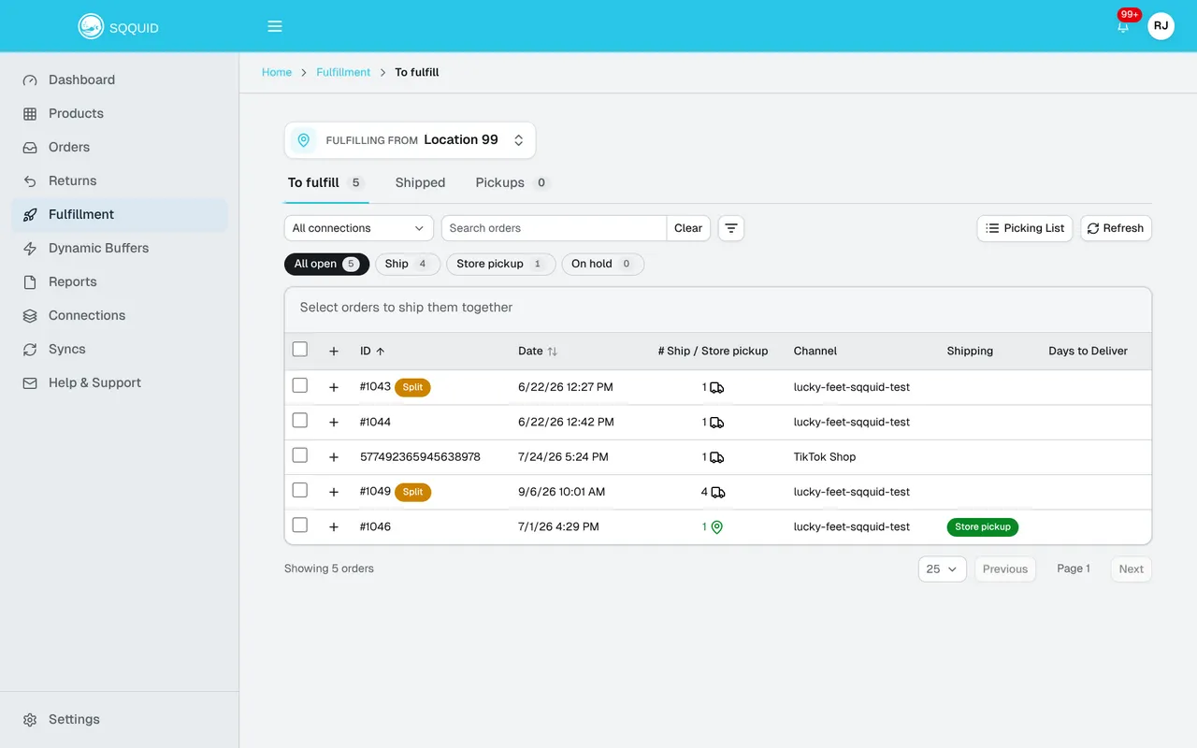Click the Dynamic Buffers lightning icon
This screenshot has width=1197, height=748.
[30, 249]
